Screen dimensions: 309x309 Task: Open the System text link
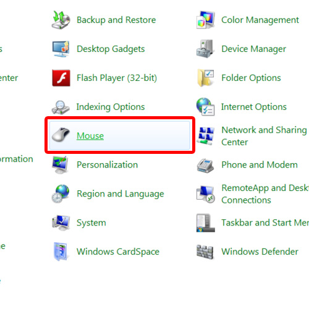coord(91,223)
